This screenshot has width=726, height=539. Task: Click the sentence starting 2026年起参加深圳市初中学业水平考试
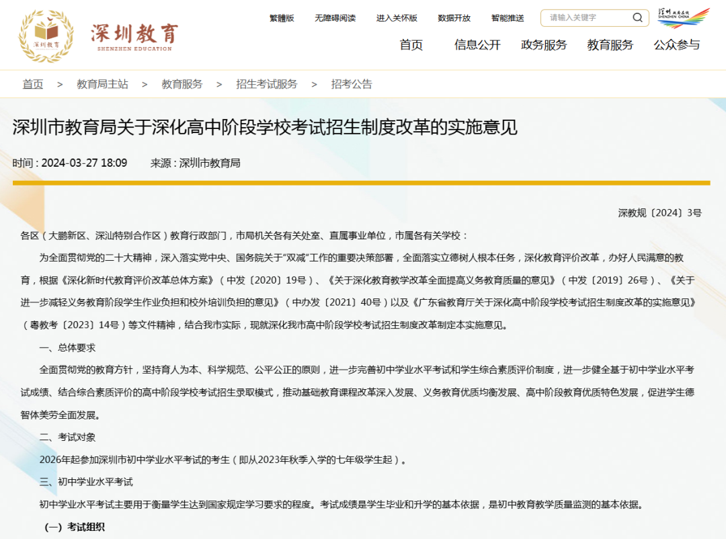(223, 460)
